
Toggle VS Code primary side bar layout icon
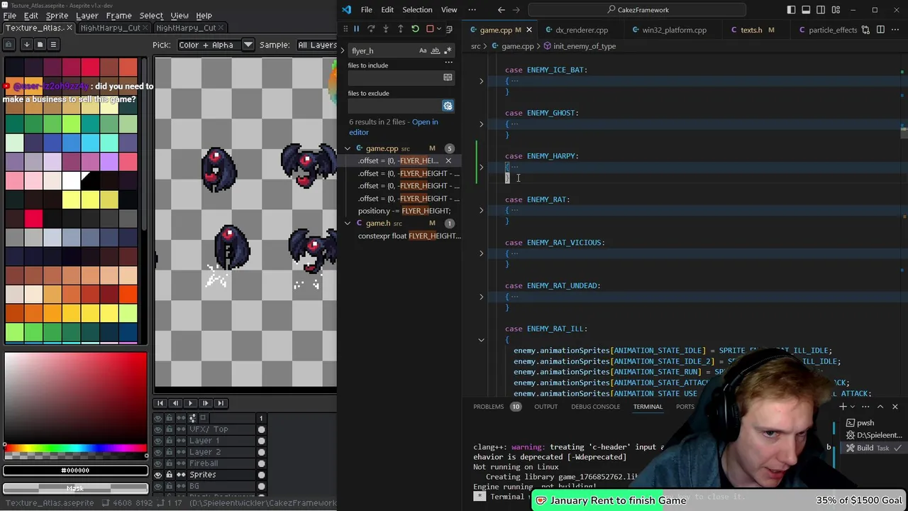pos(791,10)
